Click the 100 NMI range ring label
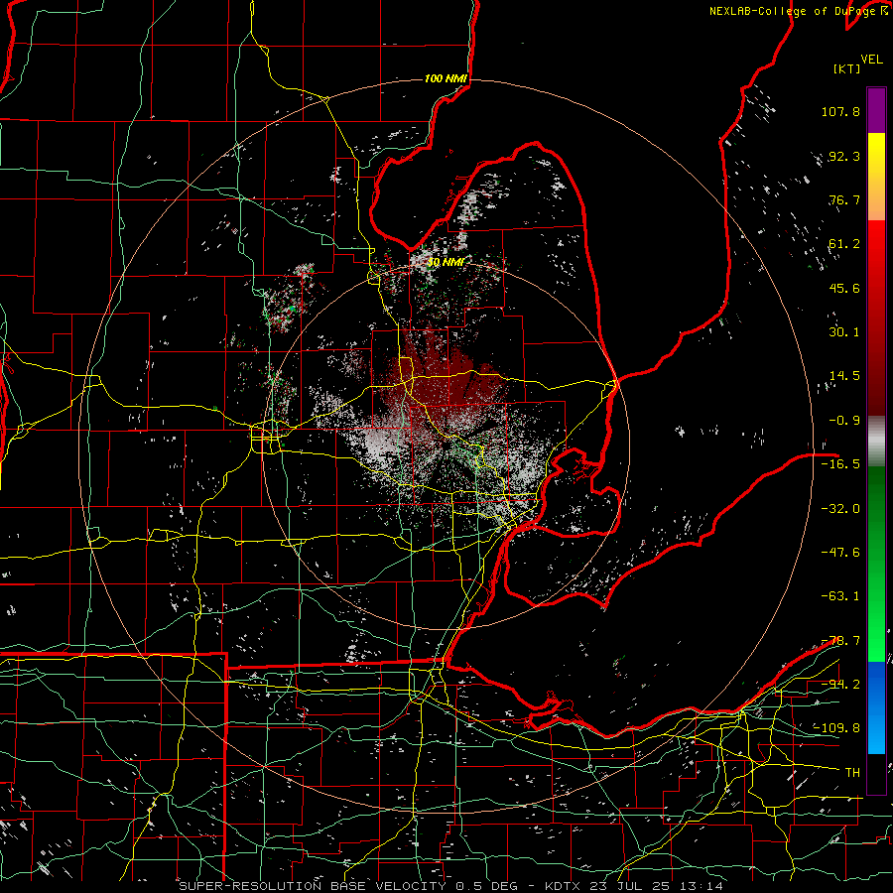Viewport: 893px width, 893px height. [446, 78]
